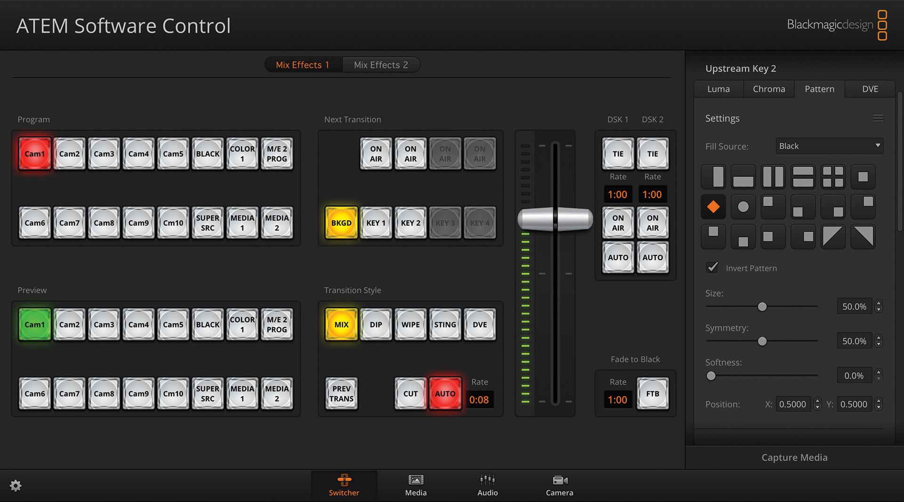Toggle KEY 2 ON AIR button

[x=411, y=154]
